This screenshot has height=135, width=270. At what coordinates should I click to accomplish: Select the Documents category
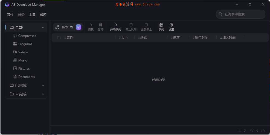coord(26,77)
